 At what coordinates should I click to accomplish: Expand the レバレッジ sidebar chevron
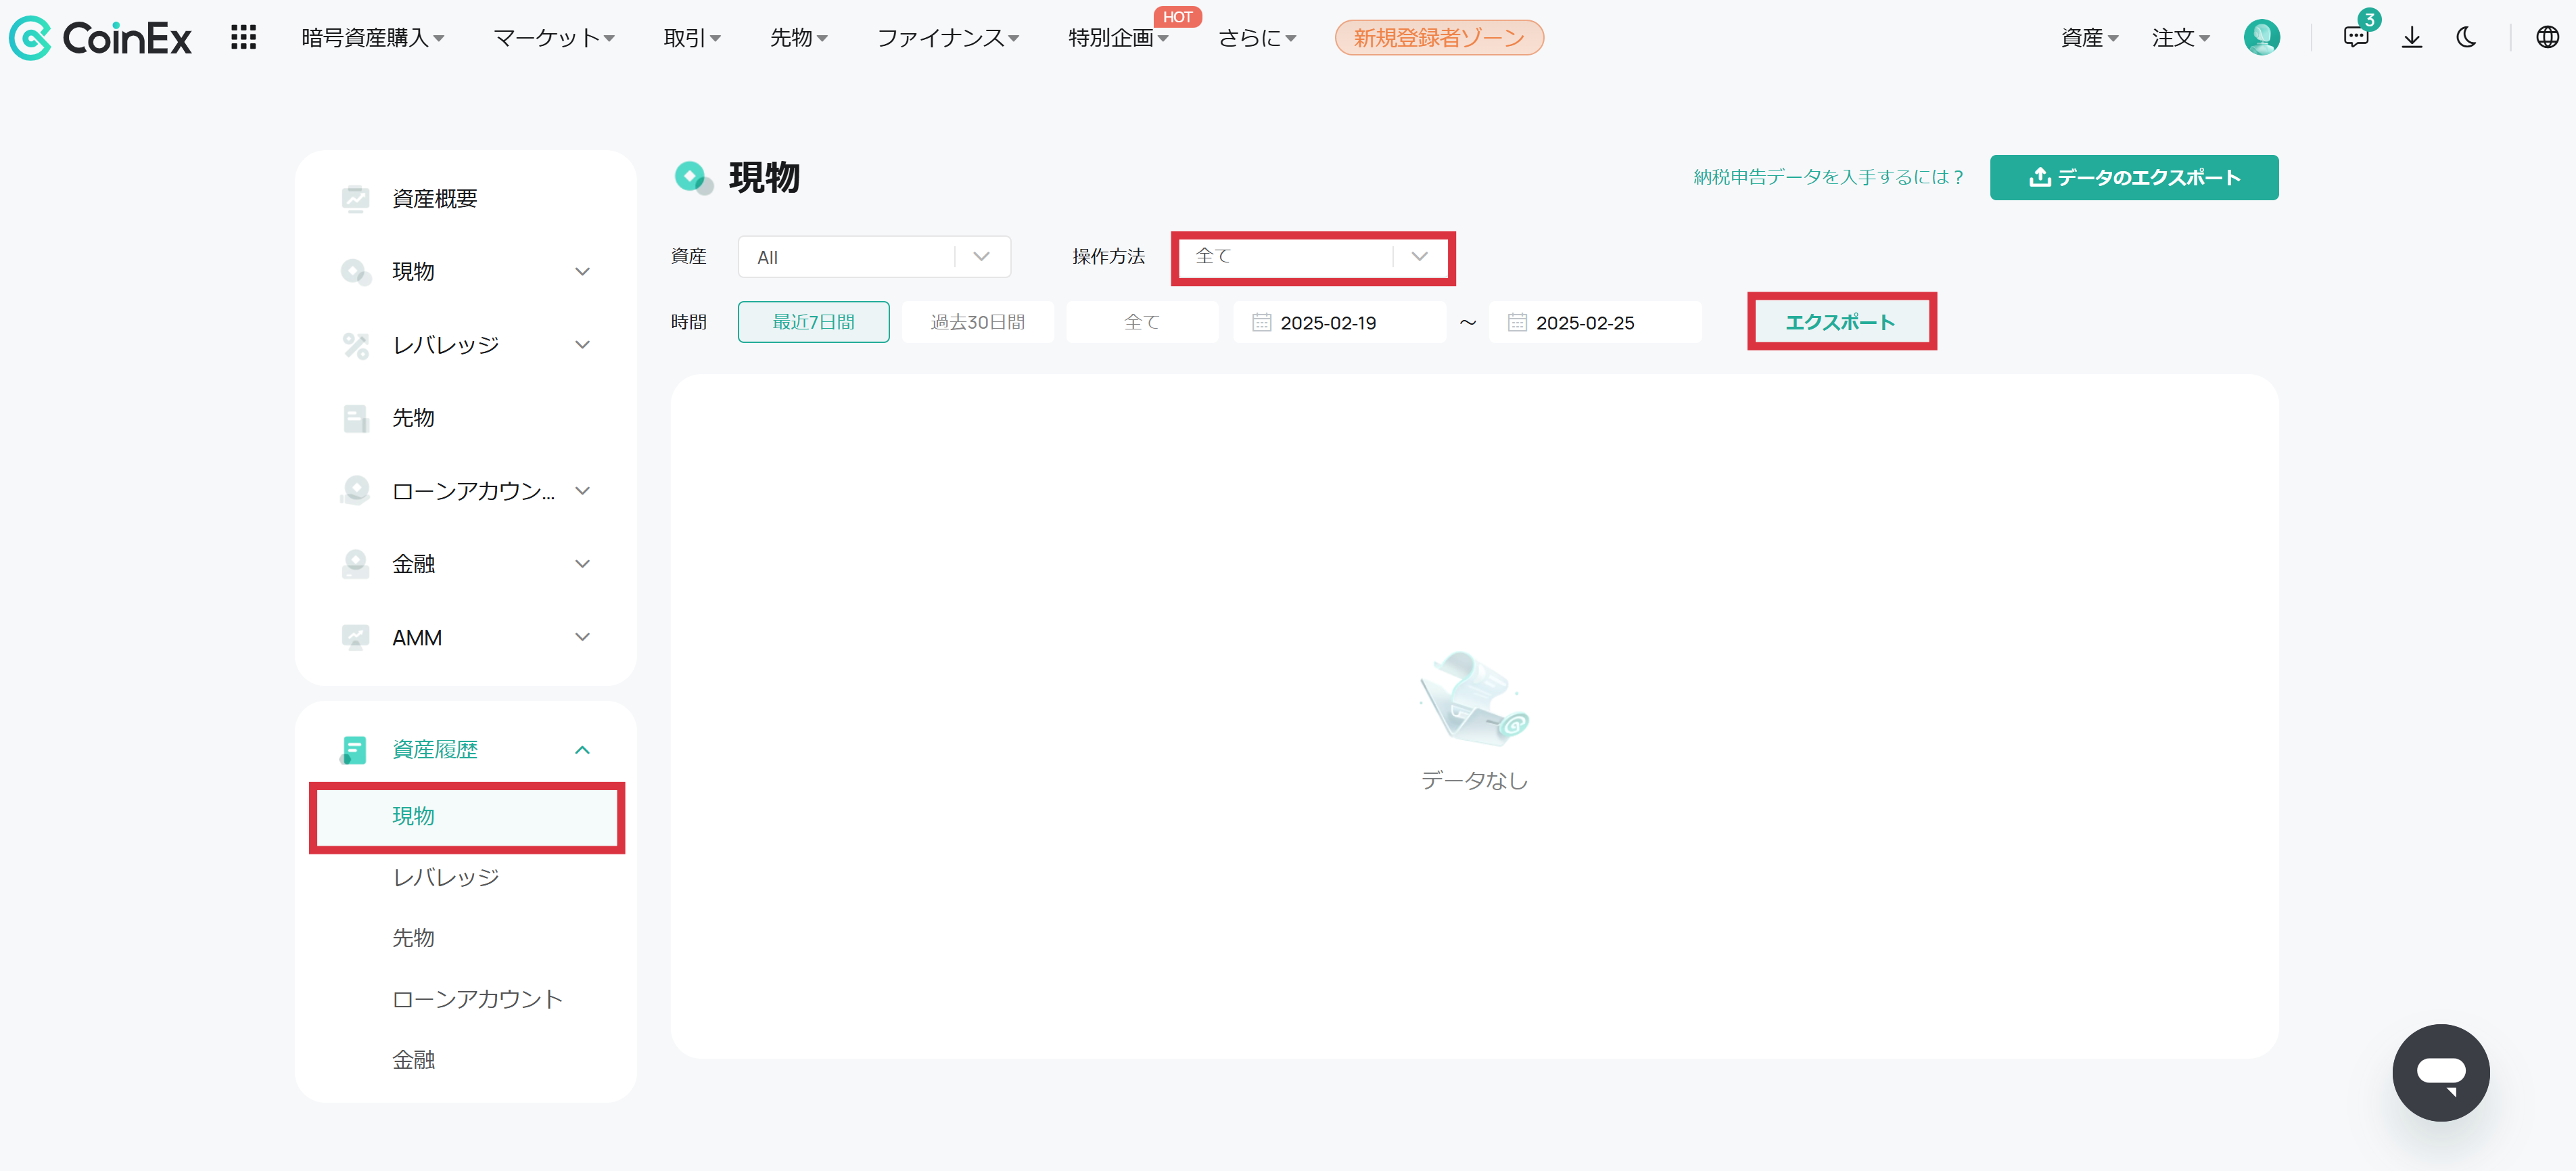tap(582, 345)
